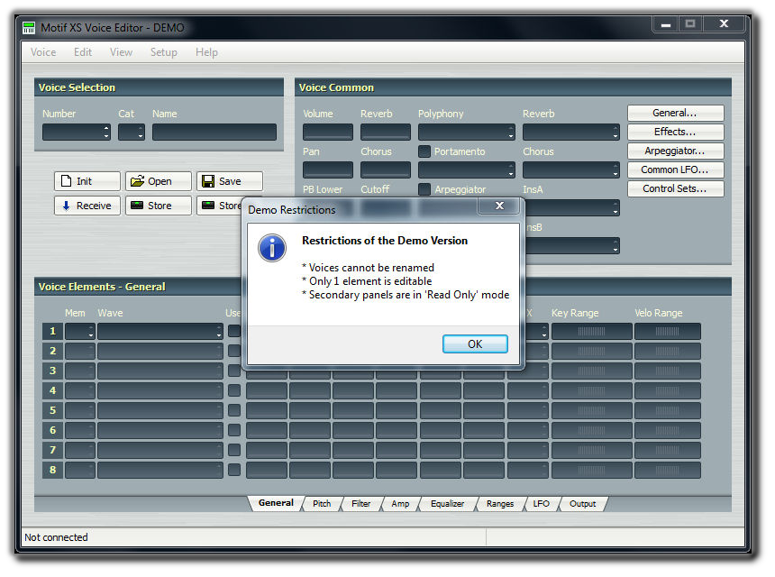
Task: Open the Reverb type dropdown beside Polyphony
Action: (570, 132)
